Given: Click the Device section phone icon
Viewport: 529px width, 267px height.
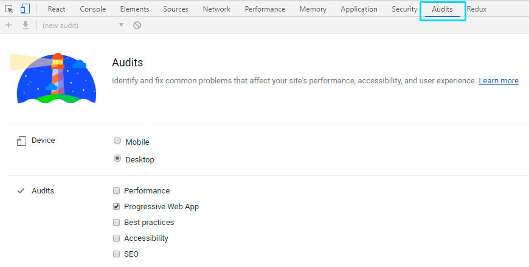Looking at the screenshot, I should [21, 141].
